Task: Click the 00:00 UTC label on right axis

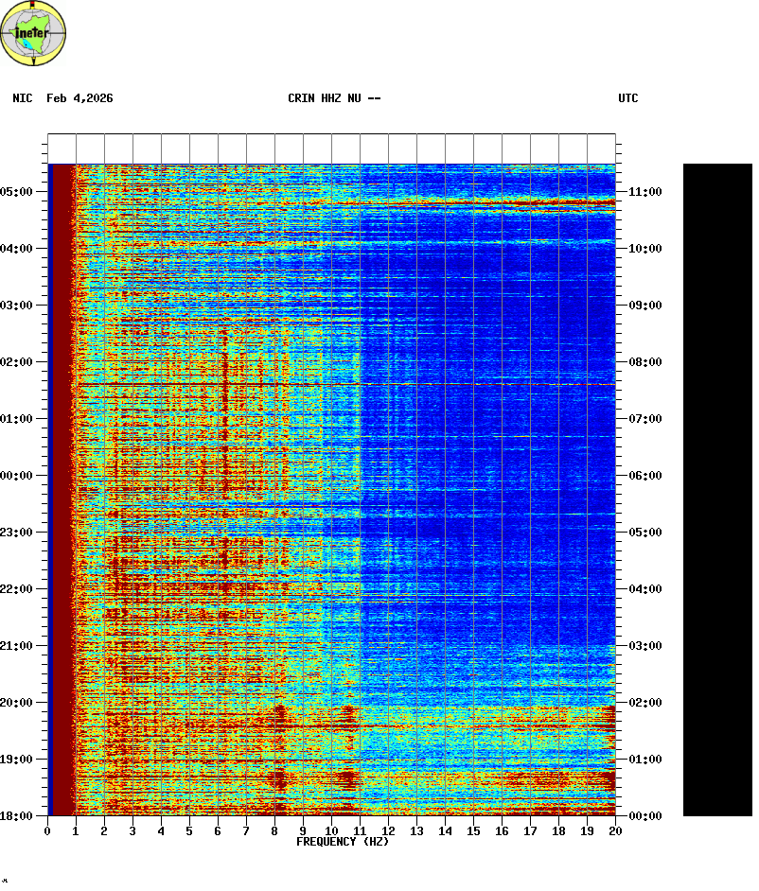Action: 645,816
